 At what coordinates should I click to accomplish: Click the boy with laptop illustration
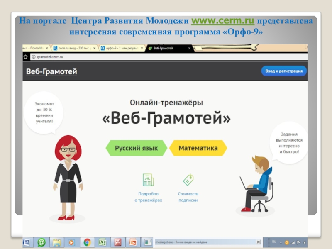coord(256,184)
